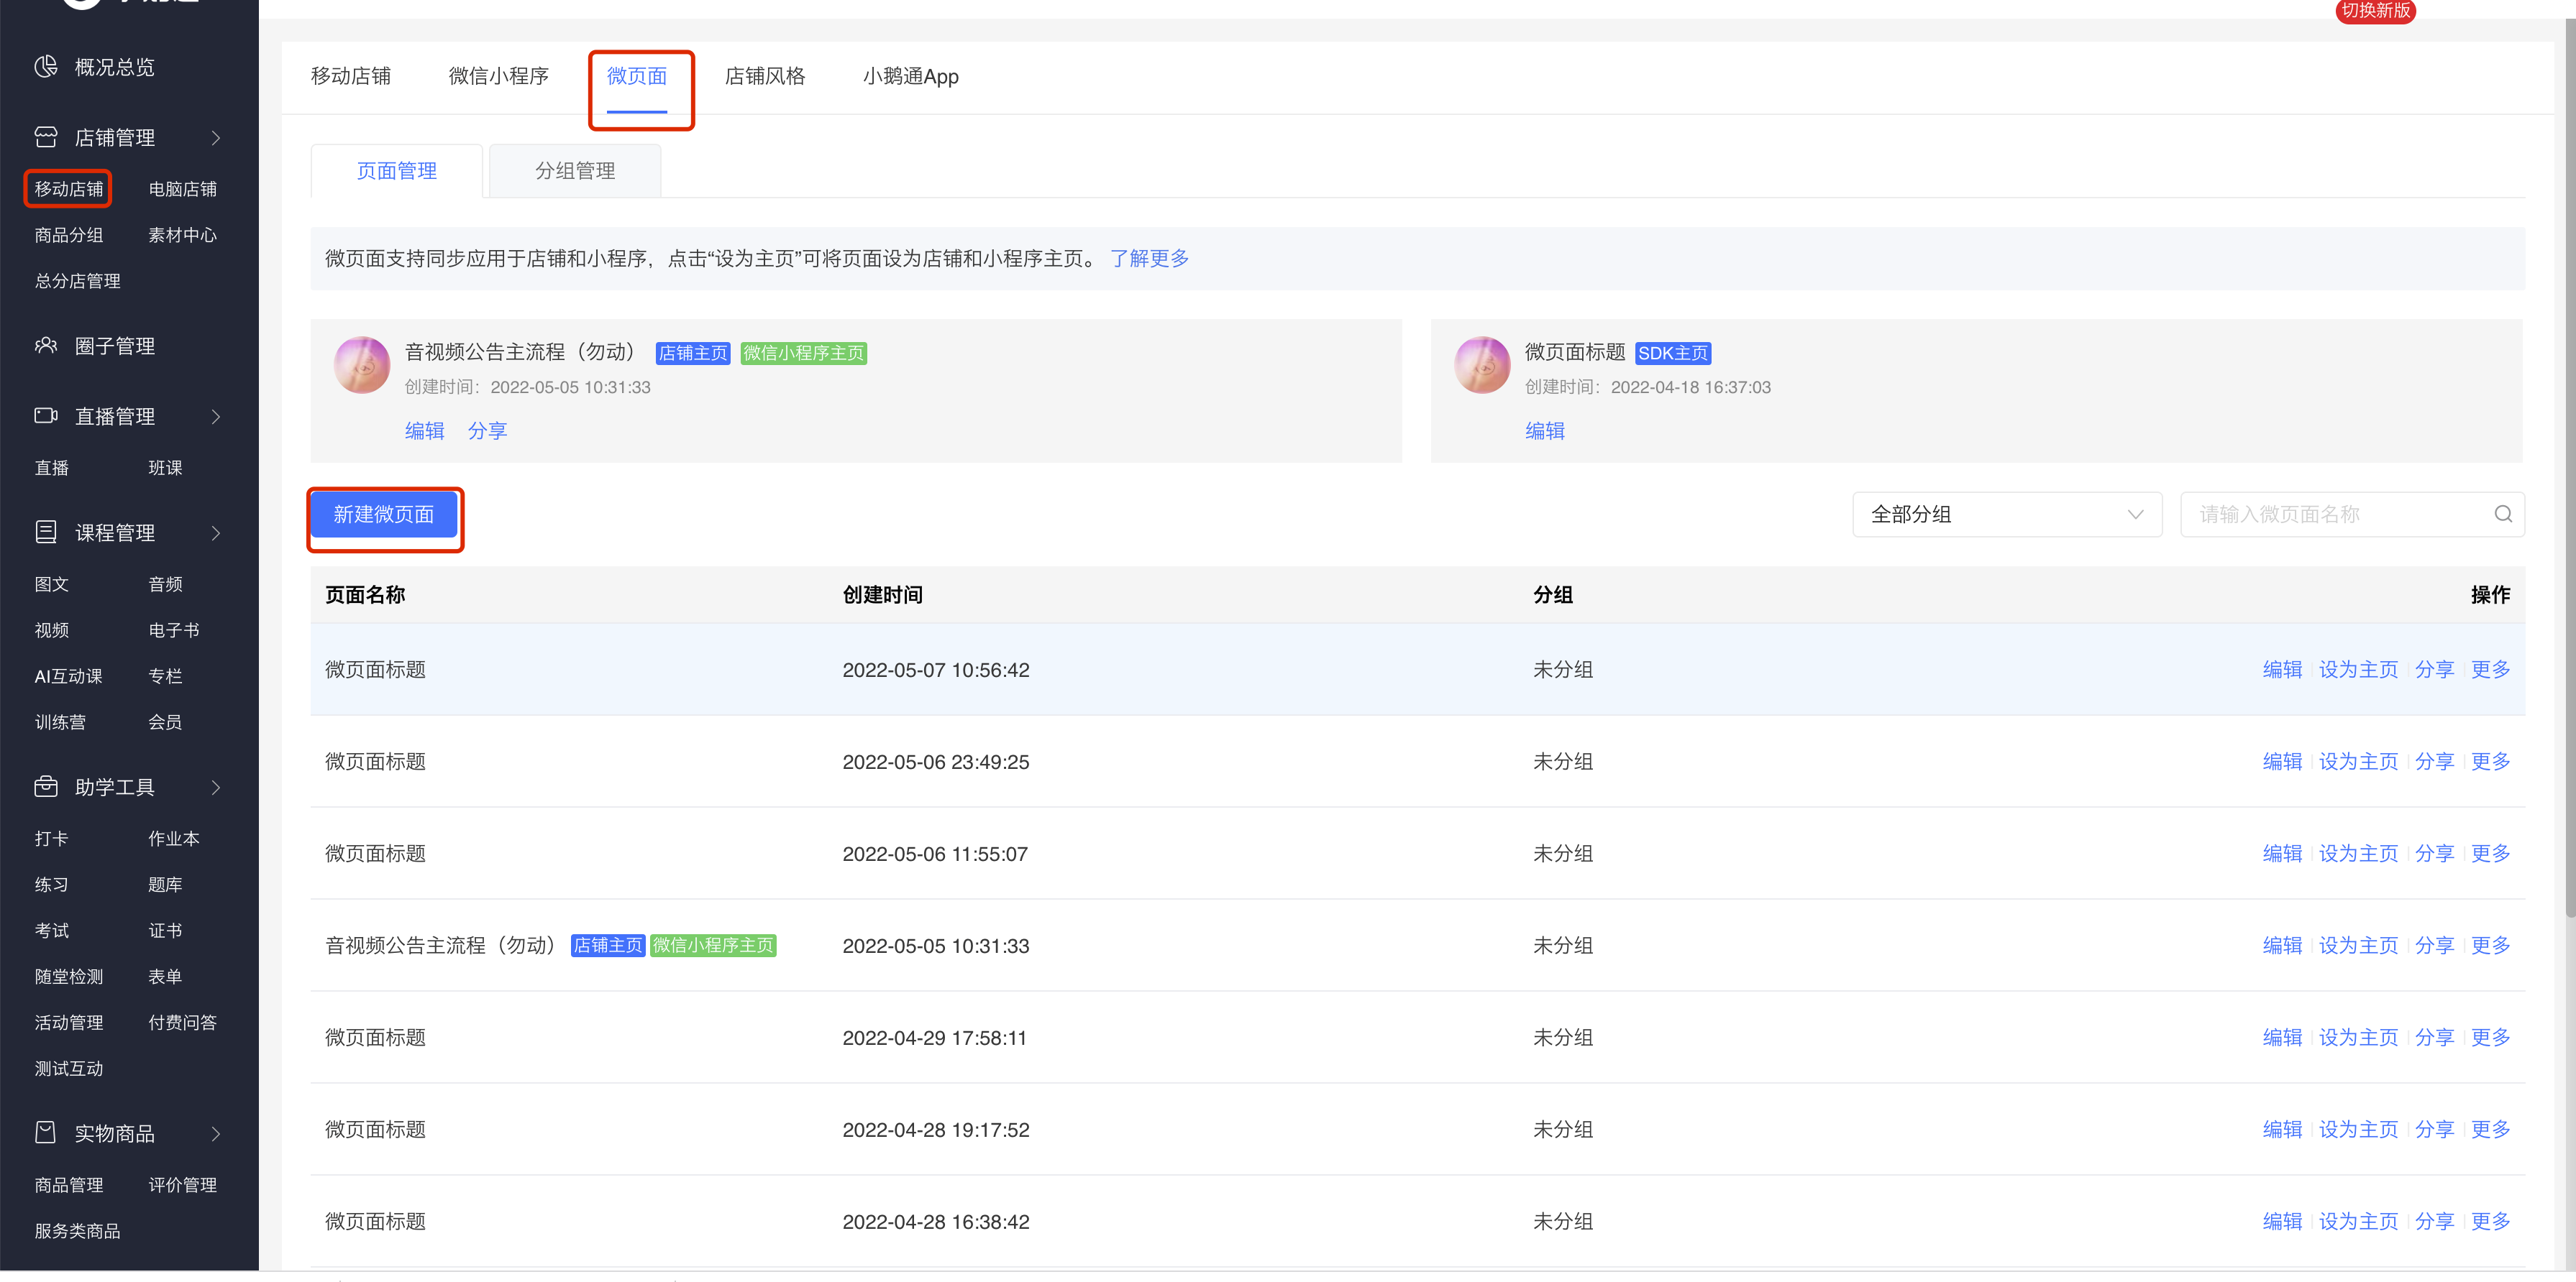Follow the 了解更多 link

(x=1149, y=258)
